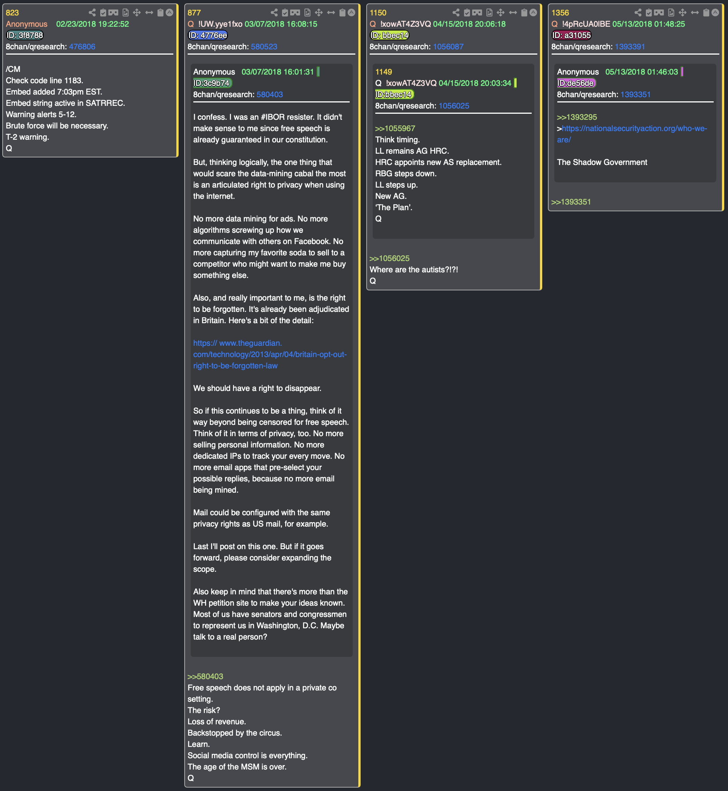Click circled A icon on post 1356
Screen dimensions: 728x791
click(x=715, y=12)
